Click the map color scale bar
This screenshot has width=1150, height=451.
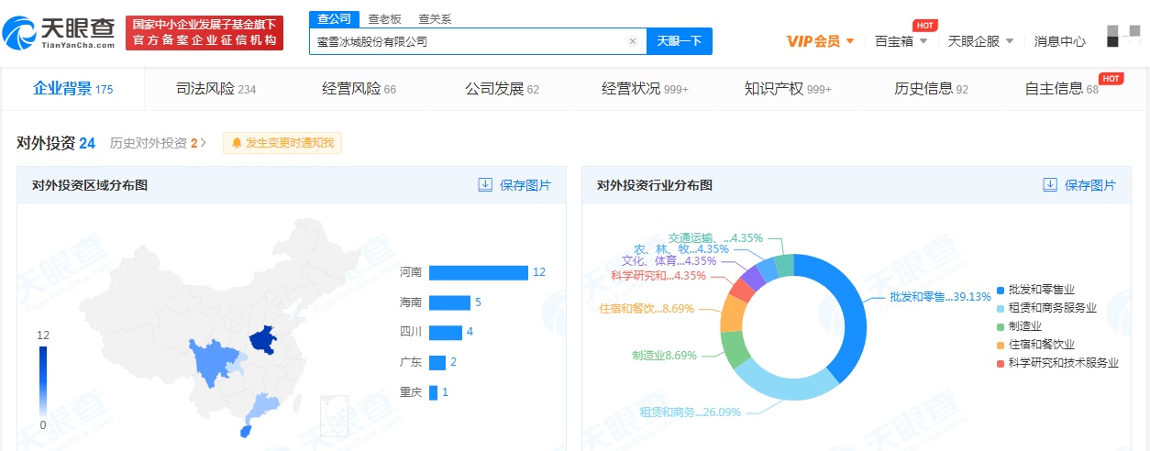43,380
